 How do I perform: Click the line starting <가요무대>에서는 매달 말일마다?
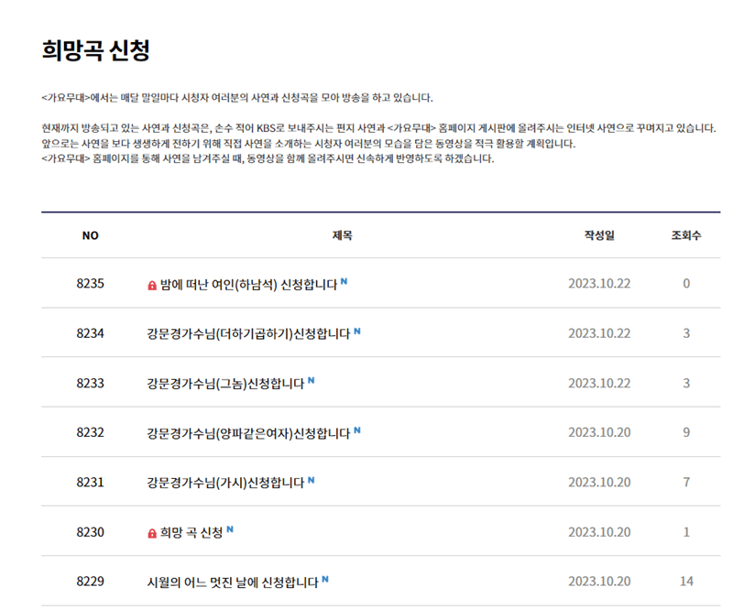(237, 98)
